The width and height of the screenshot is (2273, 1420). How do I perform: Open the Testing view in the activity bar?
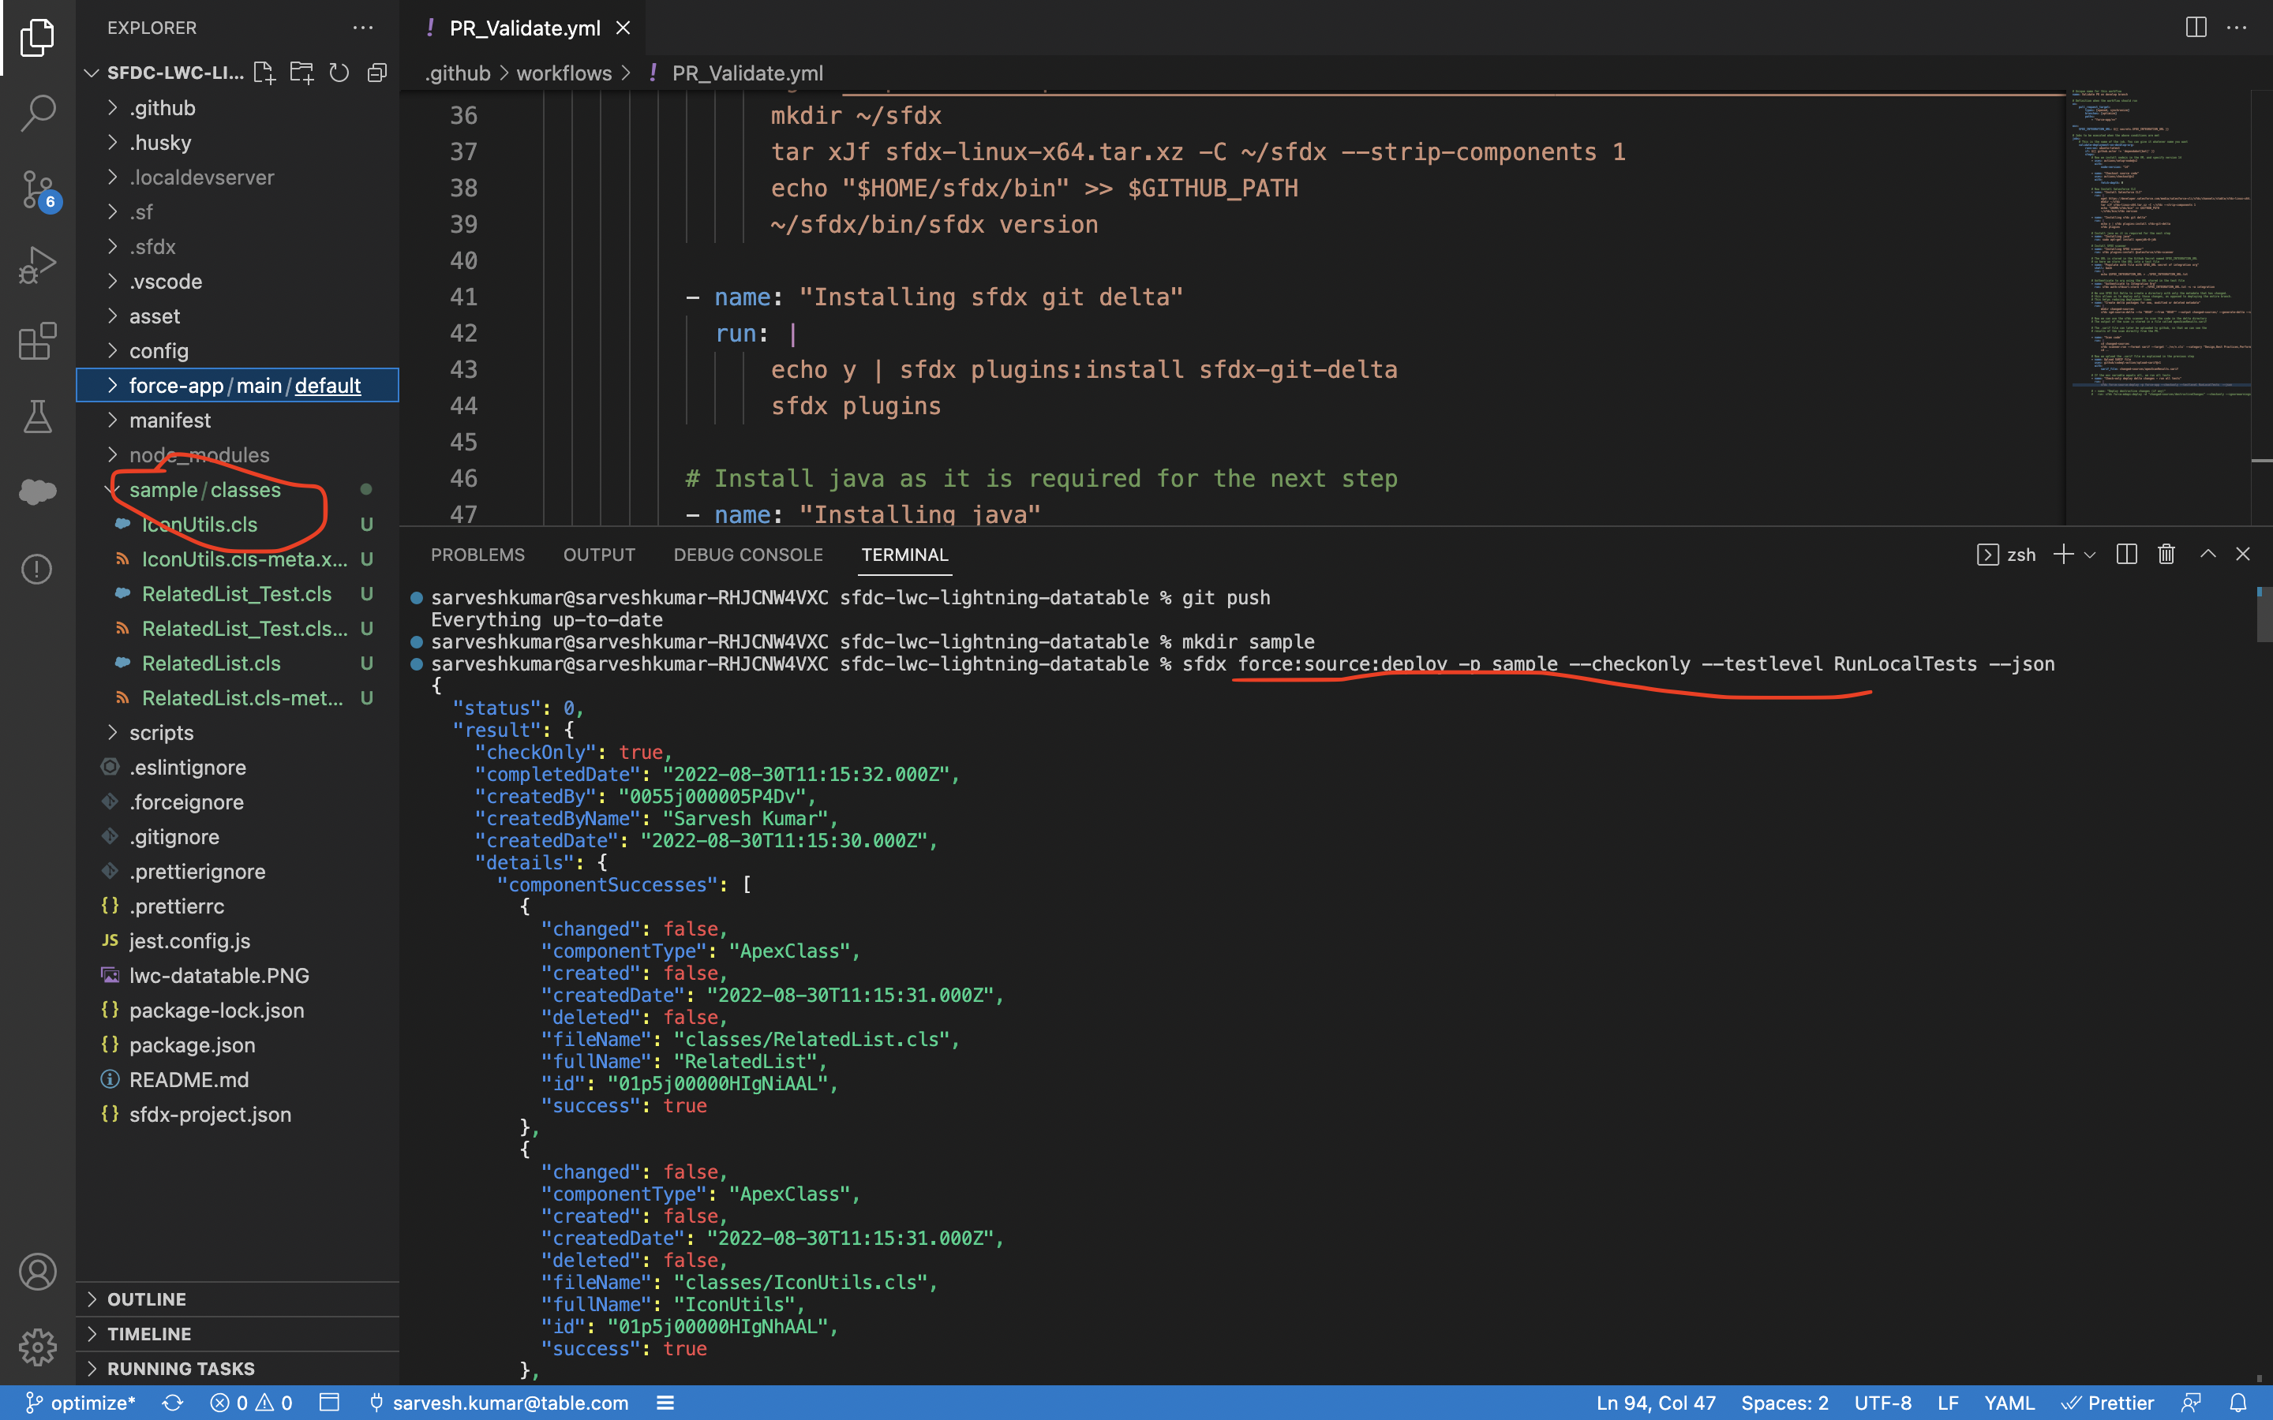coord(36,416)
